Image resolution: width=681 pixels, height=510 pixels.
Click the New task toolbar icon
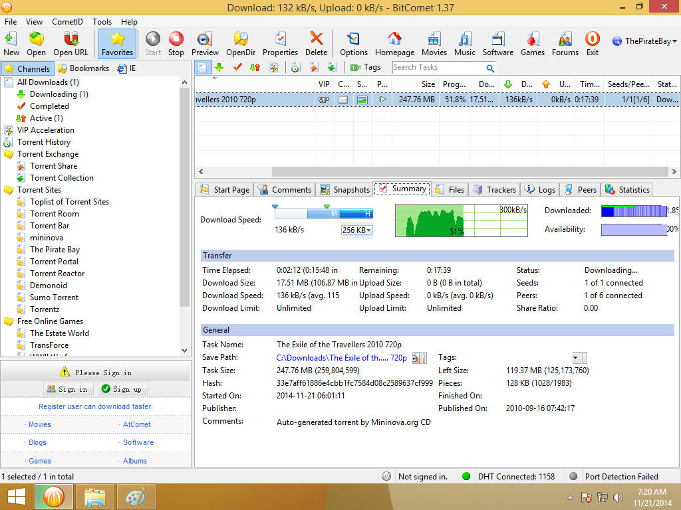click(11, 44)
